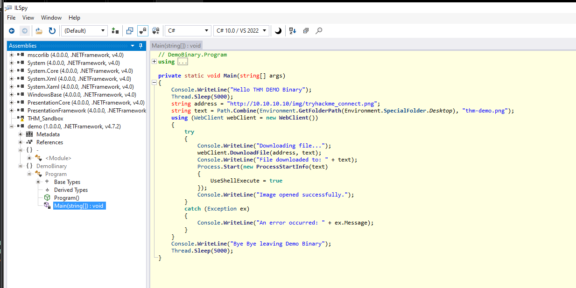Click the Forward navigation arrow
The height and width of the screenshot is (288, 576).
click(x=25, y=31)
